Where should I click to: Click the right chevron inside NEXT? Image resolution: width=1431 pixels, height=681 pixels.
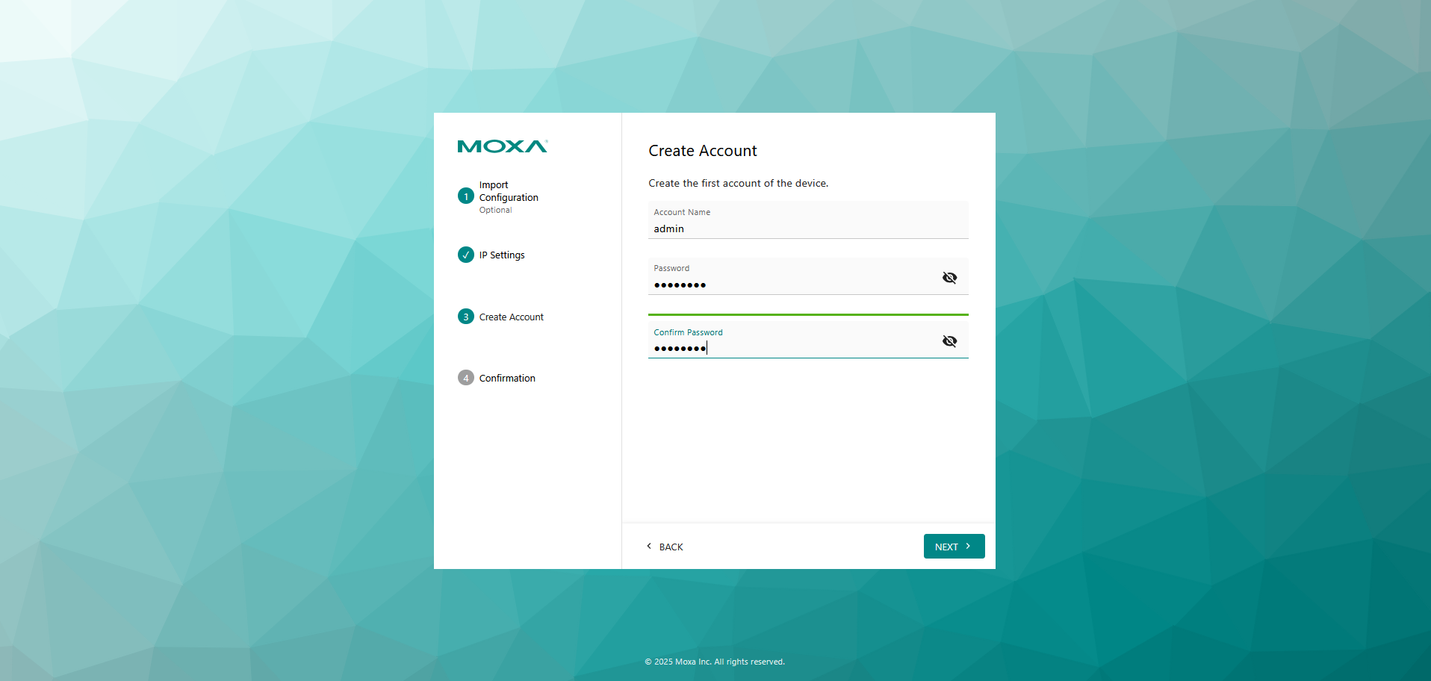tap(968, 546)
